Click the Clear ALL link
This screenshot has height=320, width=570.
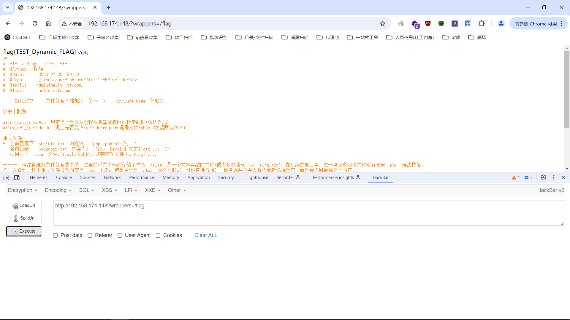[x=206, y=235]
